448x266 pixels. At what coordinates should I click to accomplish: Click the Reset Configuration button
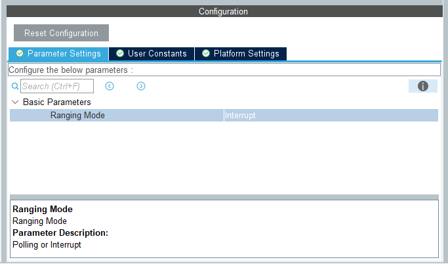point(61,33)
